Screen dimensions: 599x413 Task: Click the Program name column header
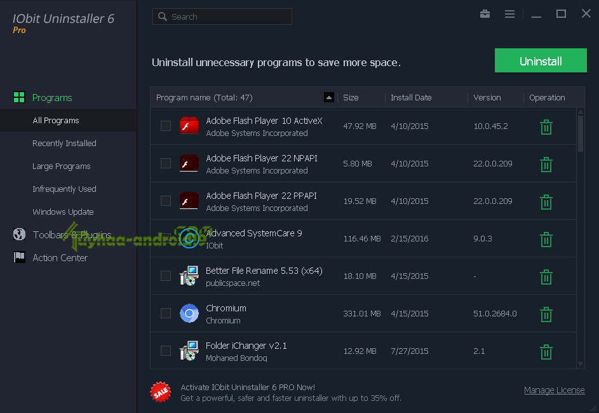pyautogui.click(x=205, y=97)
